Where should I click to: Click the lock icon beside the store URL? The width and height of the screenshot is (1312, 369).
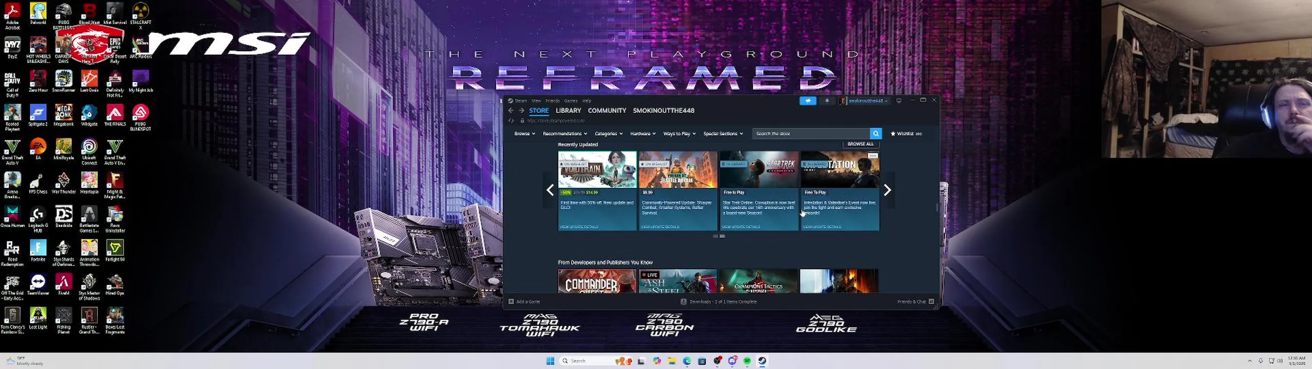tap(522, 121)
